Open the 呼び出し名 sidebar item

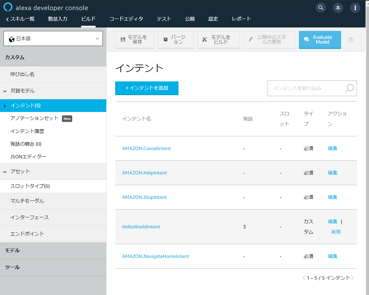point(53,74)
